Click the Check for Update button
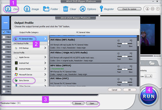This screenshot has width=162, height=110. click(x=129, y=9)
